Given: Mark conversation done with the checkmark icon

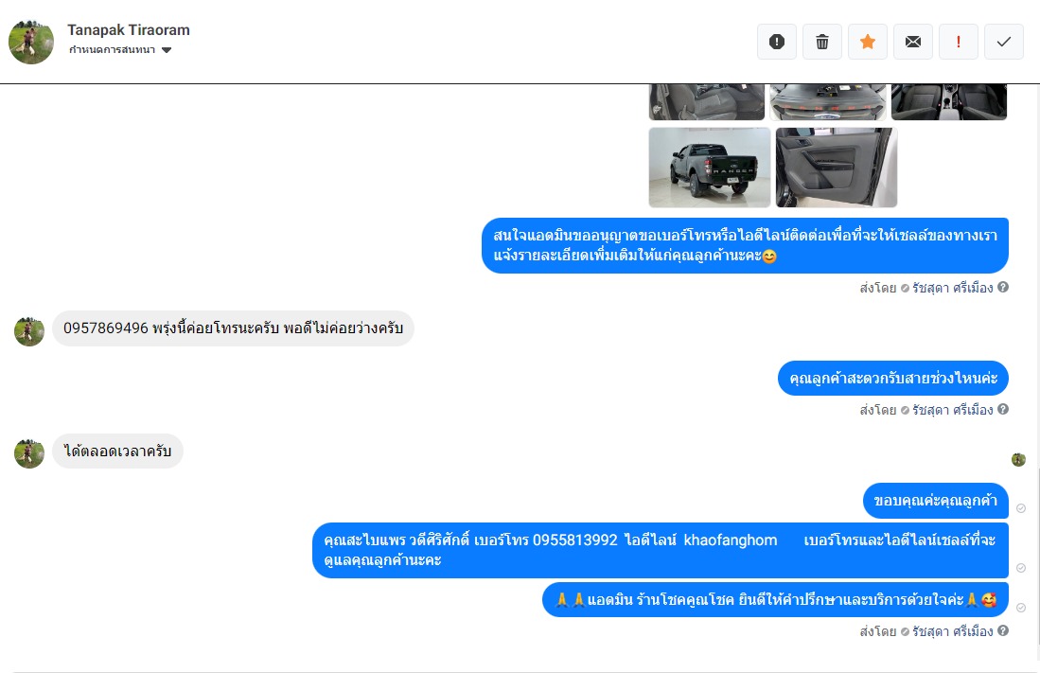Looking at the screenshot, I should (x=1004, y=42).
